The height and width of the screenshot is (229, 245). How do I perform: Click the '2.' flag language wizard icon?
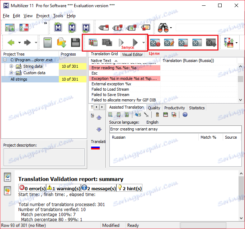pyautogui.click(x=24, y=28)
